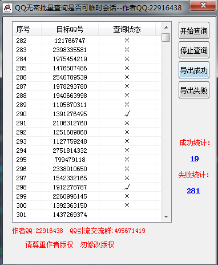Select QQ number 1940663998
The width and height of the screenshot is (218, 265).
(70, 96)
